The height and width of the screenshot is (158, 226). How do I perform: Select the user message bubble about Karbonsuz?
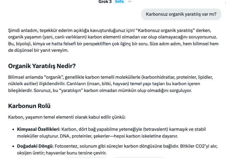tap(181, 14)
